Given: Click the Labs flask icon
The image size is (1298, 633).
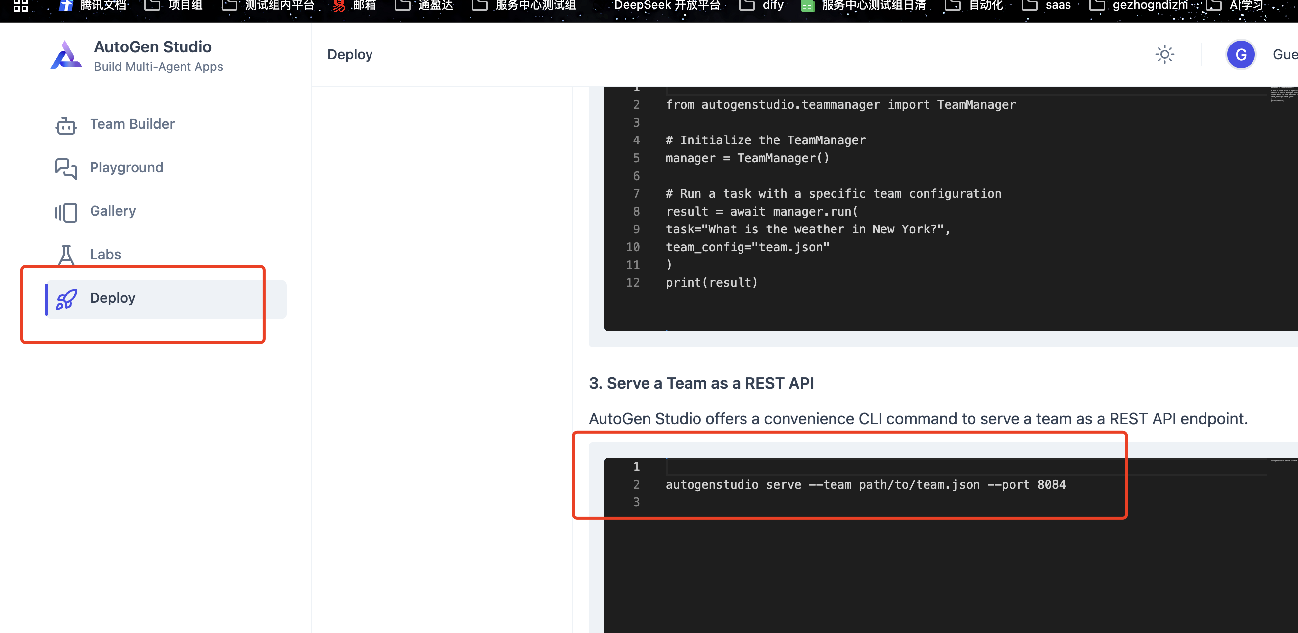Looking at the screenshot, I should coord(66,254).
